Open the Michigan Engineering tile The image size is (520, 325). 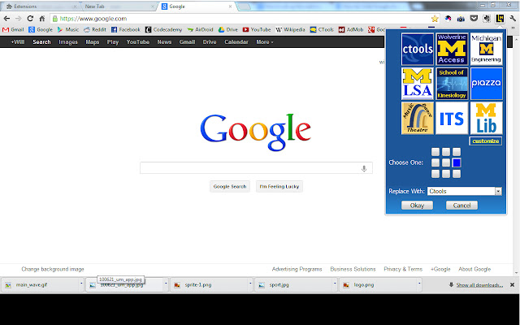click(x=486, y=49)
